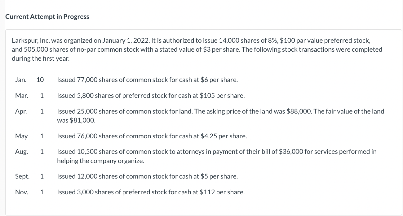The image size is (403, 216).
Task: Click the day number 10 beside Jan.
Action: 40,80
